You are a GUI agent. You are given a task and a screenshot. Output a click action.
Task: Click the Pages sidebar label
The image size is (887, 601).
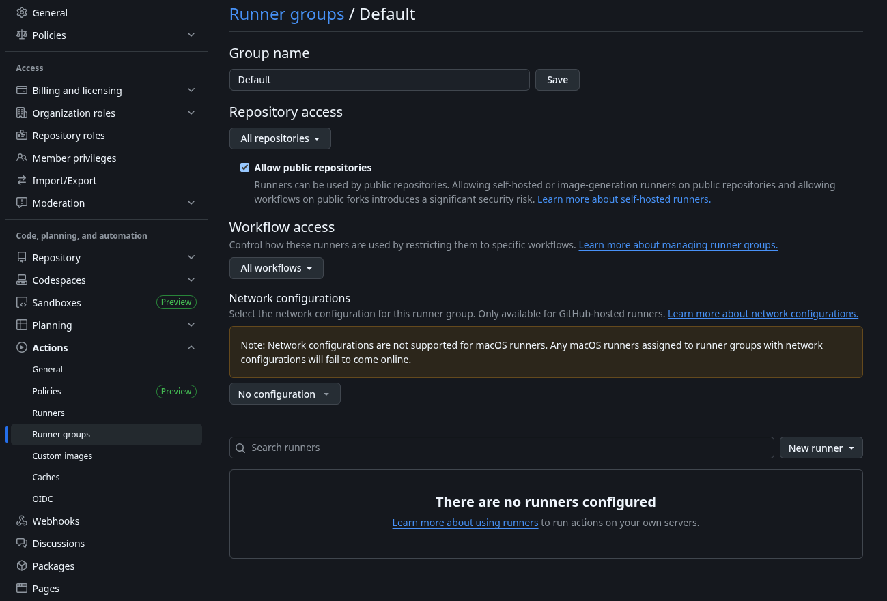tap(46, 589)
